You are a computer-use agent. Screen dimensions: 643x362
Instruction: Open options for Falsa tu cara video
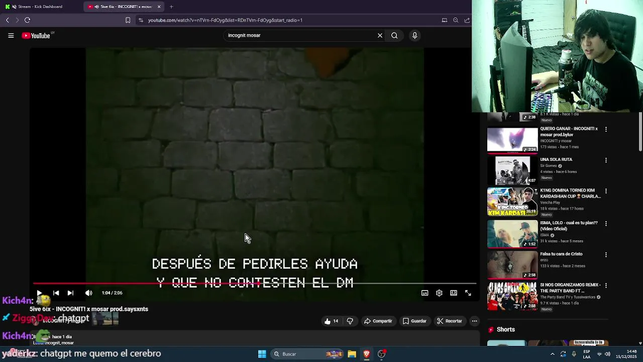point(606,255)
